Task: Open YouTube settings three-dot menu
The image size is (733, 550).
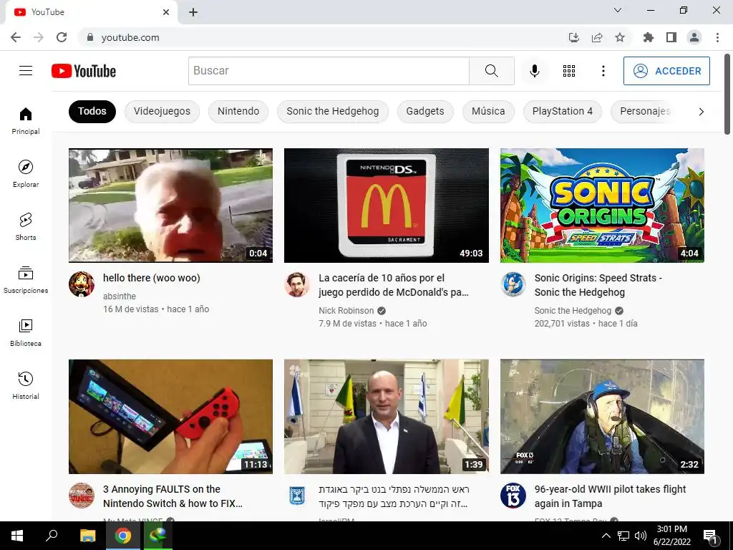Action: [603, 71]
